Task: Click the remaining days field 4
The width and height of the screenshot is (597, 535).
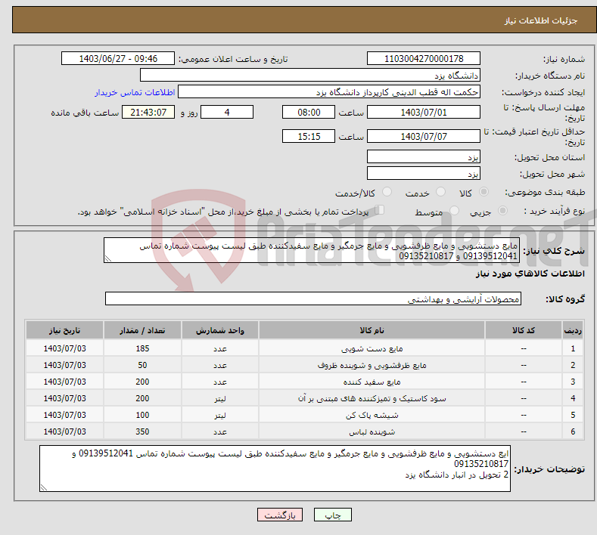Action: pyautogui.click(x=227, y=112)
